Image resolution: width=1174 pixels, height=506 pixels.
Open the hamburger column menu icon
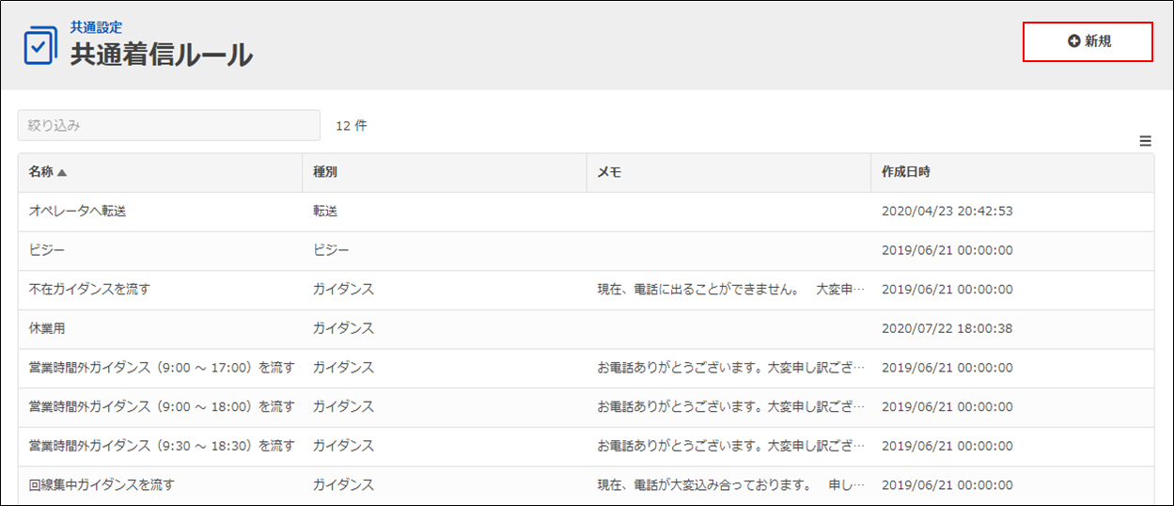1145,141
